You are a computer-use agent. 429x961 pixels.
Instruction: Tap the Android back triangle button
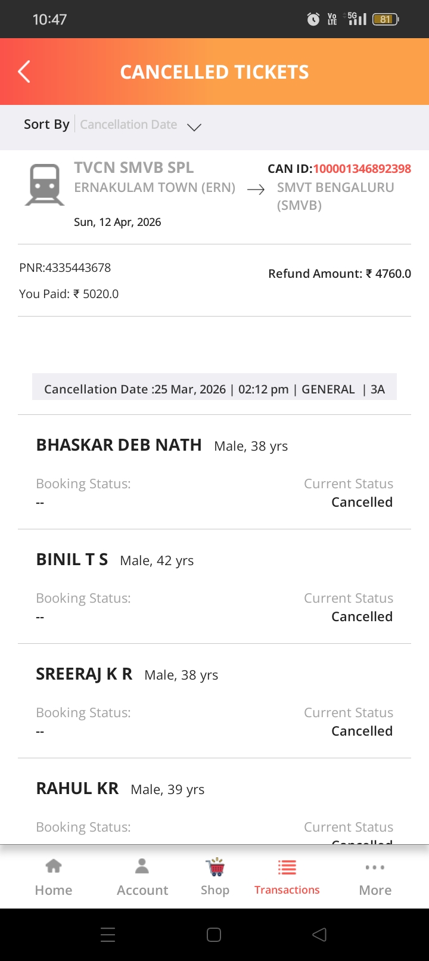tap(319, 934)
